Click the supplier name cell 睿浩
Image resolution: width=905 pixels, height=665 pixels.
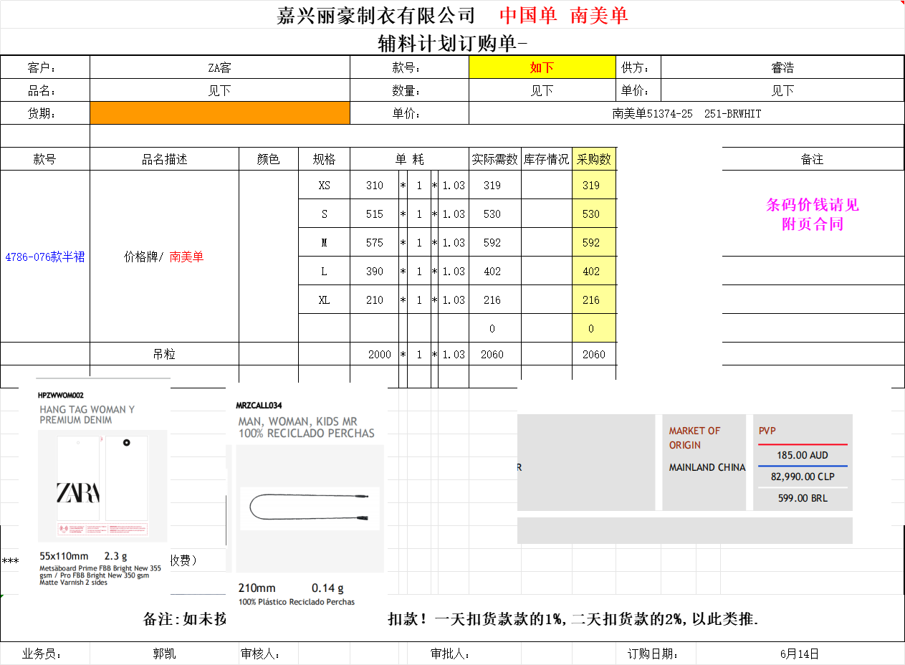(782, 67)
